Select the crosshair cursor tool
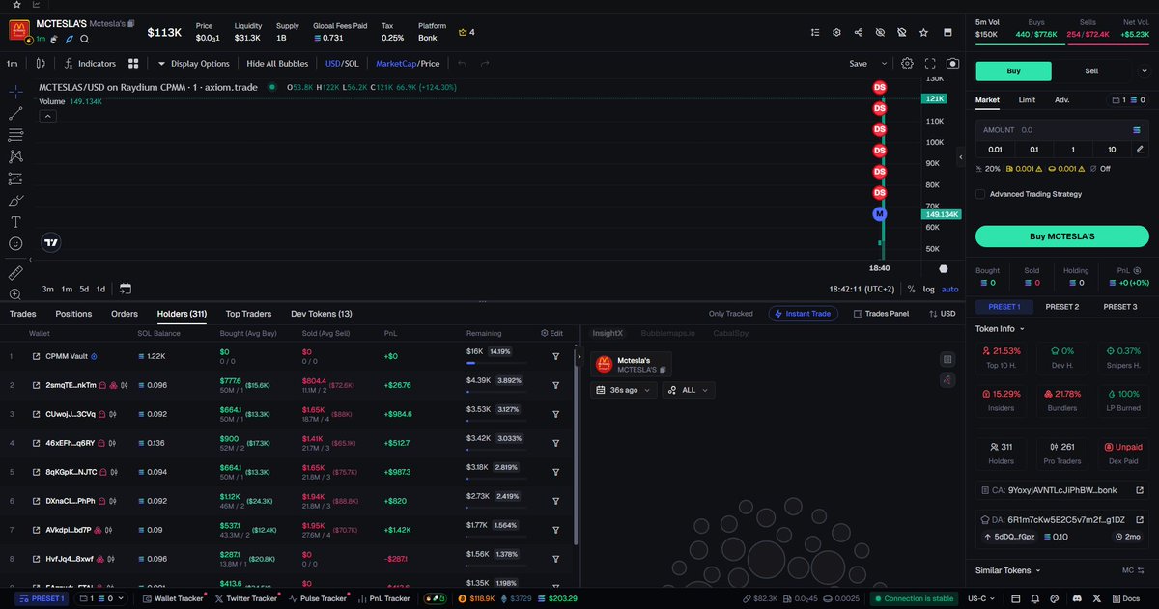 coord(15,91)
